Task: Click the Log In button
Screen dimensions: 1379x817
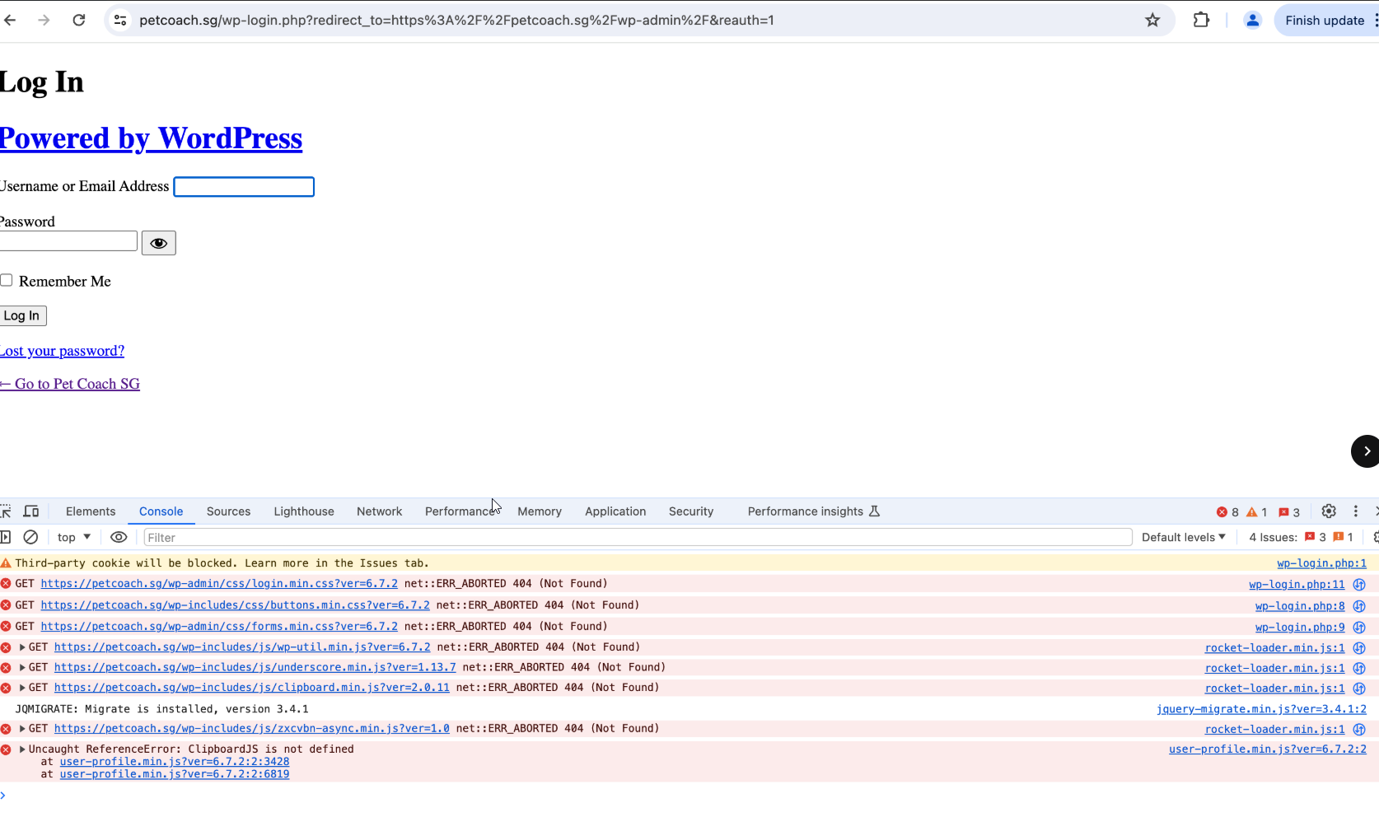Action: tap(22, 315)
